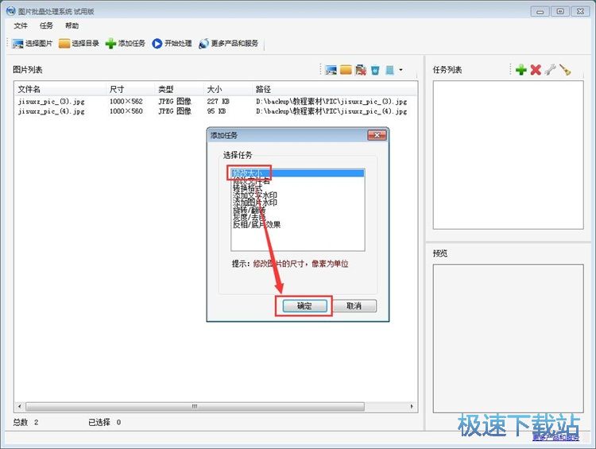The image size is (596, 449).
Task: Sort by the 类型 column header
Action: [180, 89]
